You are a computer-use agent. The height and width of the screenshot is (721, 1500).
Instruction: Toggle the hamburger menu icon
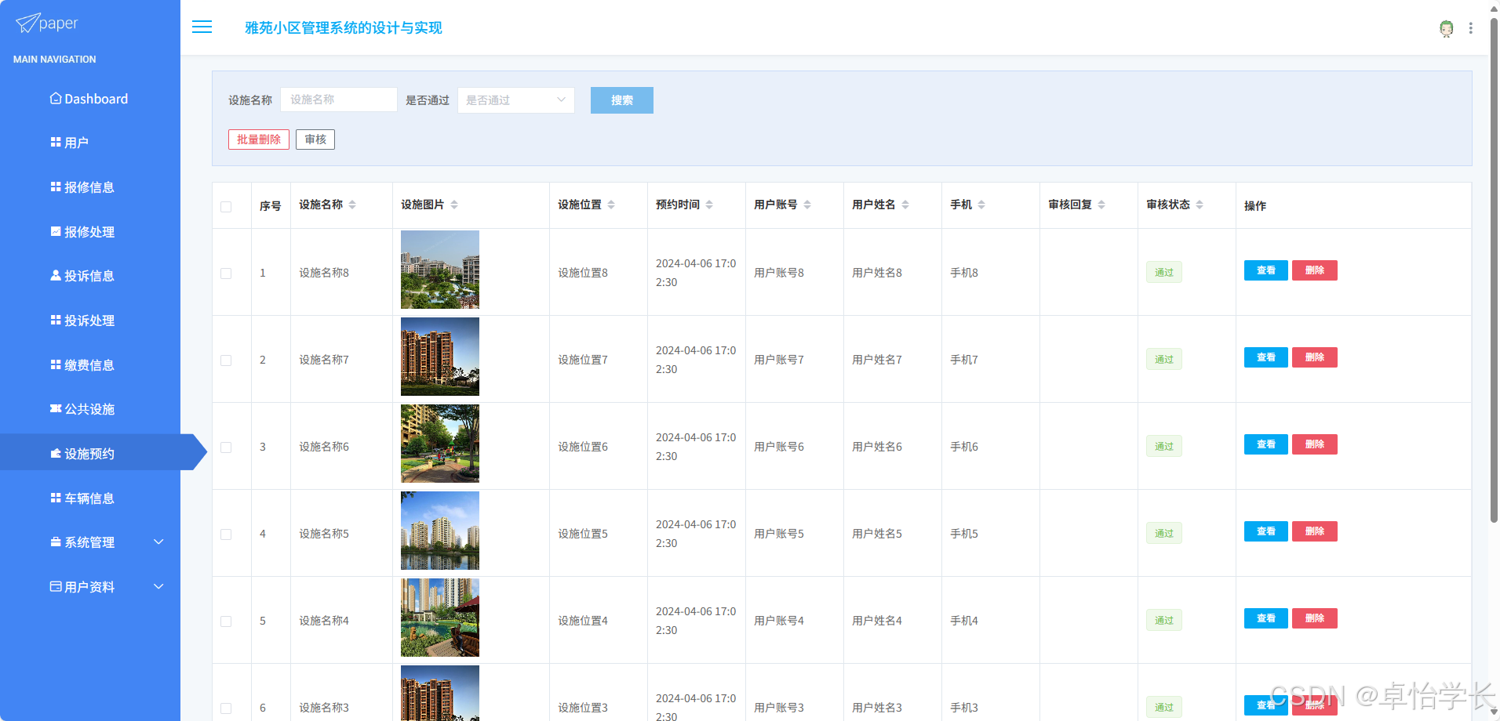click(202, 27)
